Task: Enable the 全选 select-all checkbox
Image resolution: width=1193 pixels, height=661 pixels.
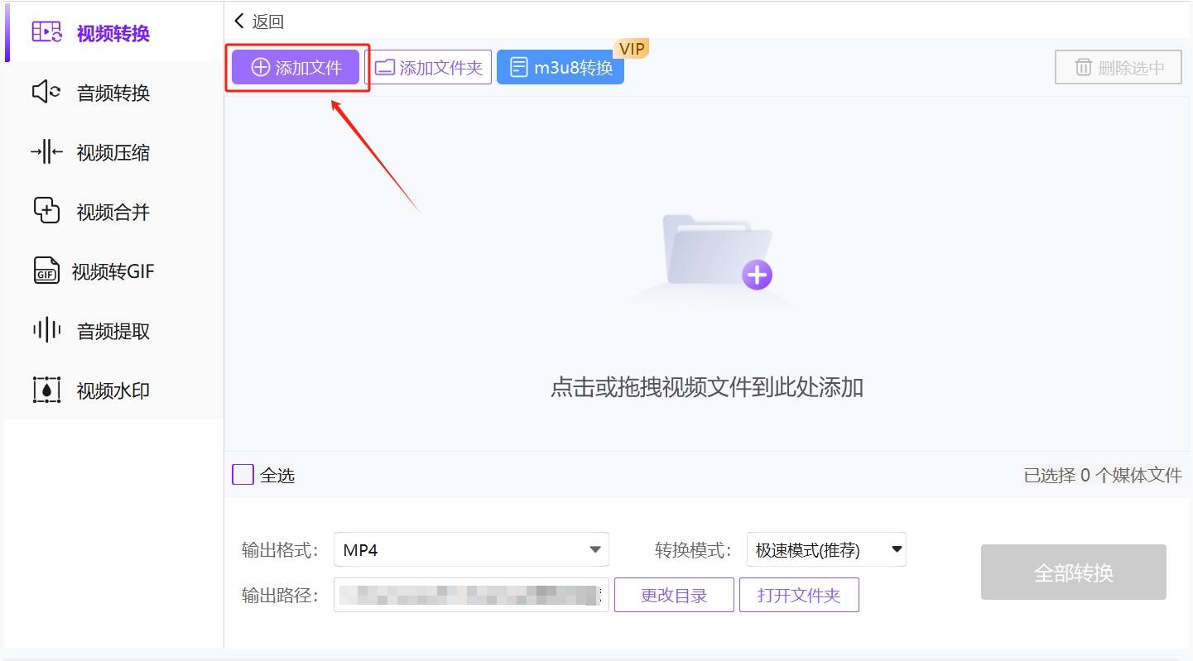Action: (243, 475)
